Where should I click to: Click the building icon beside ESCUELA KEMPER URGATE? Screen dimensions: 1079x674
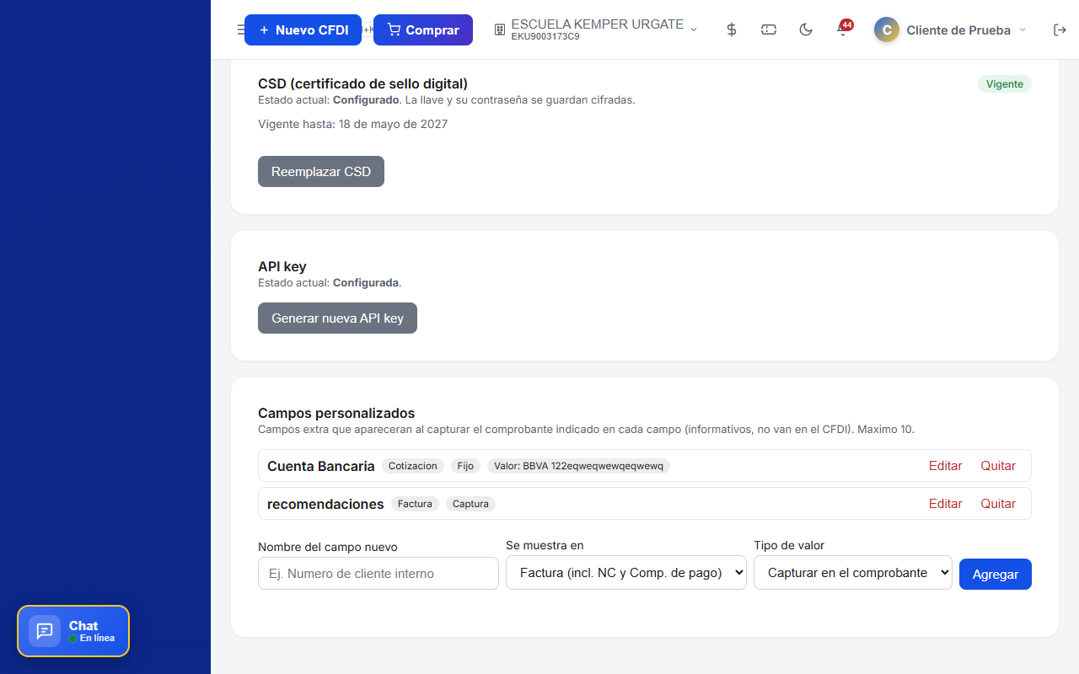pos(500,29)
